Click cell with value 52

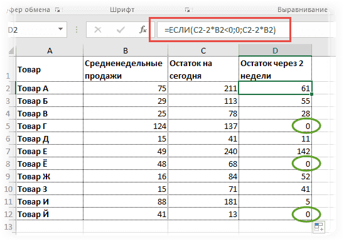pos(275,176)
